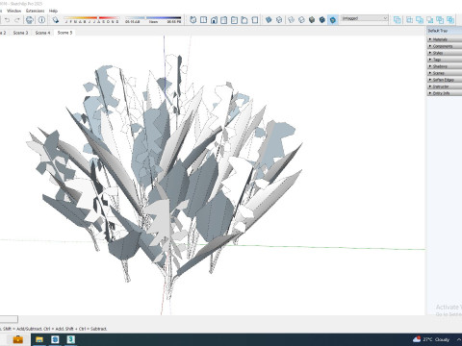Open the Untagged tag dropdown
This screenshot has width=462, height=346.
[365, 18]
